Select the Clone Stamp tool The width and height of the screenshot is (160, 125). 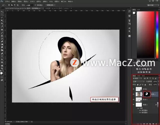(2, 36)
